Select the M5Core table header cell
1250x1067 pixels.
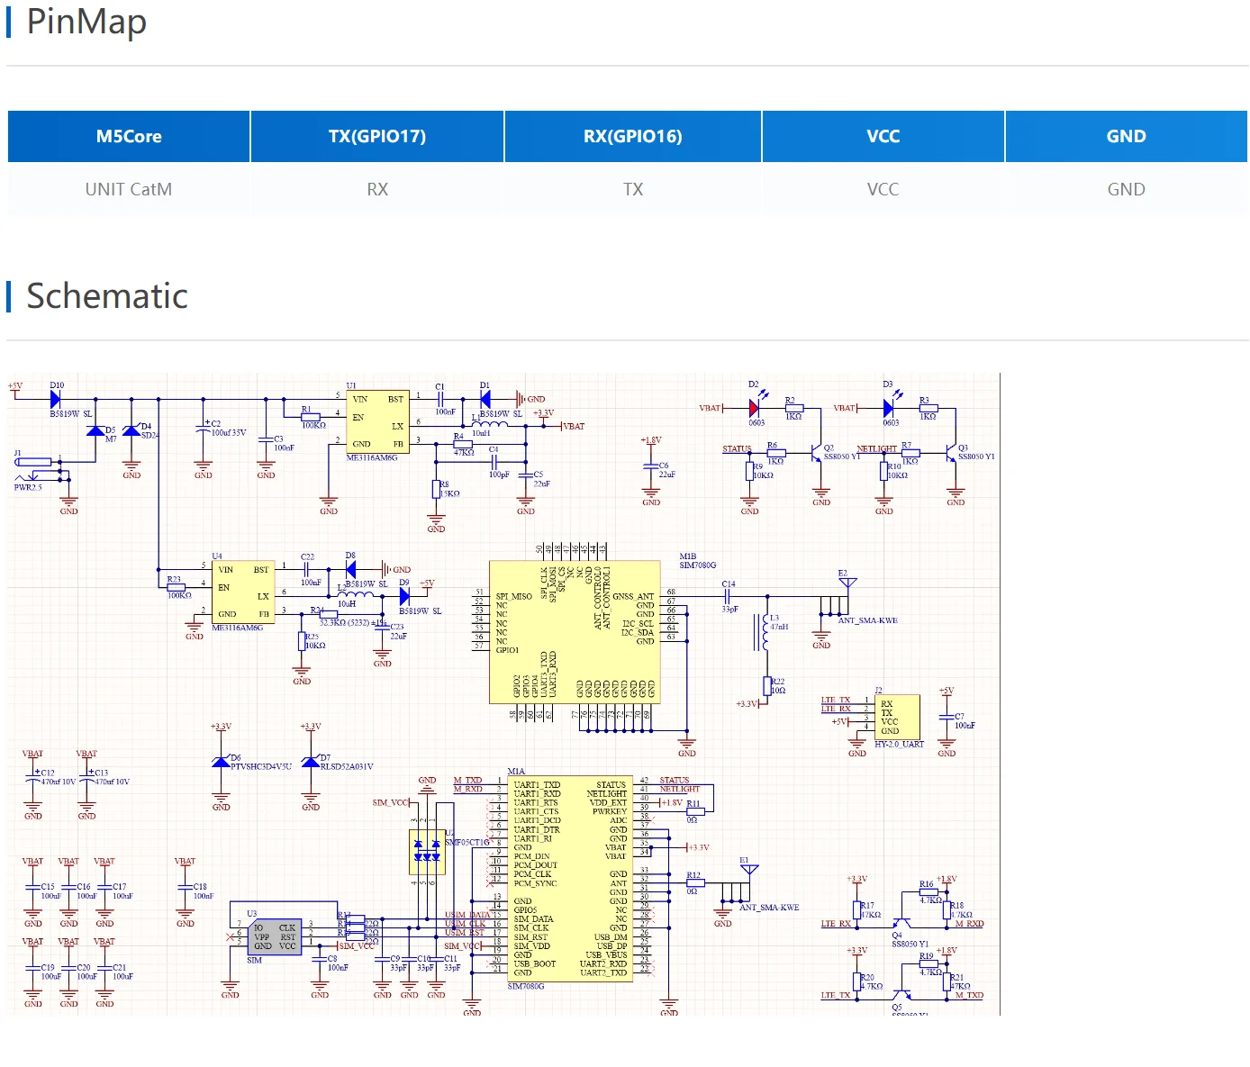click(x=129, y=137)
